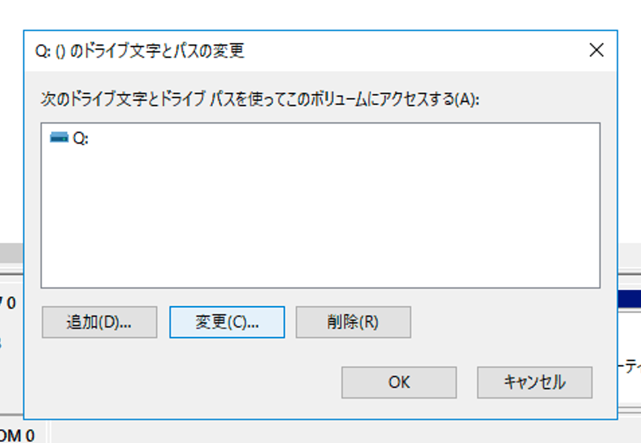Viewport: 641px width, 443px height.
Task: Click the gray dialog area beneath 削除(R)
Action: pyautogui.click(x=353, y=351)
